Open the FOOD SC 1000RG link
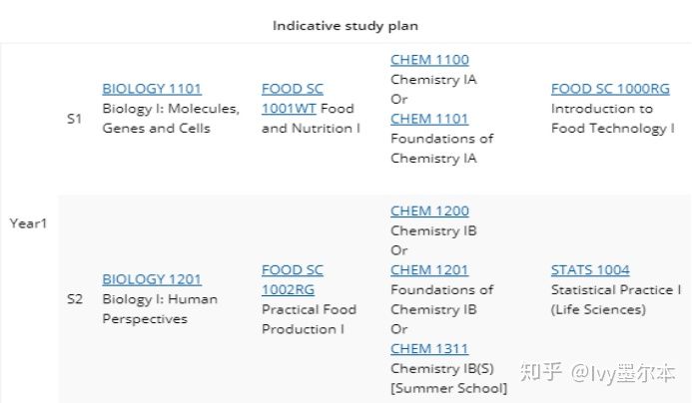 (610, 89)
